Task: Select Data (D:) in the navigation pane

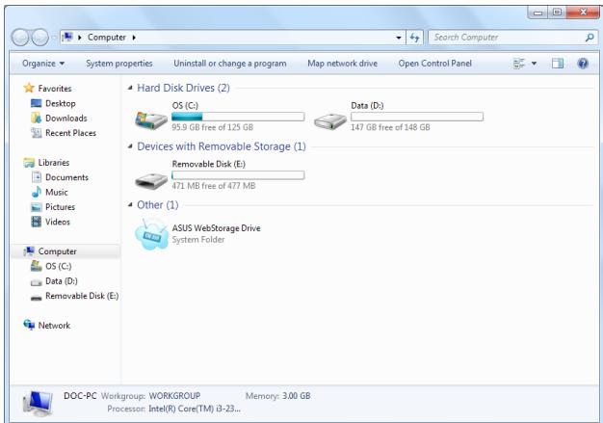Action: point(61,281)
